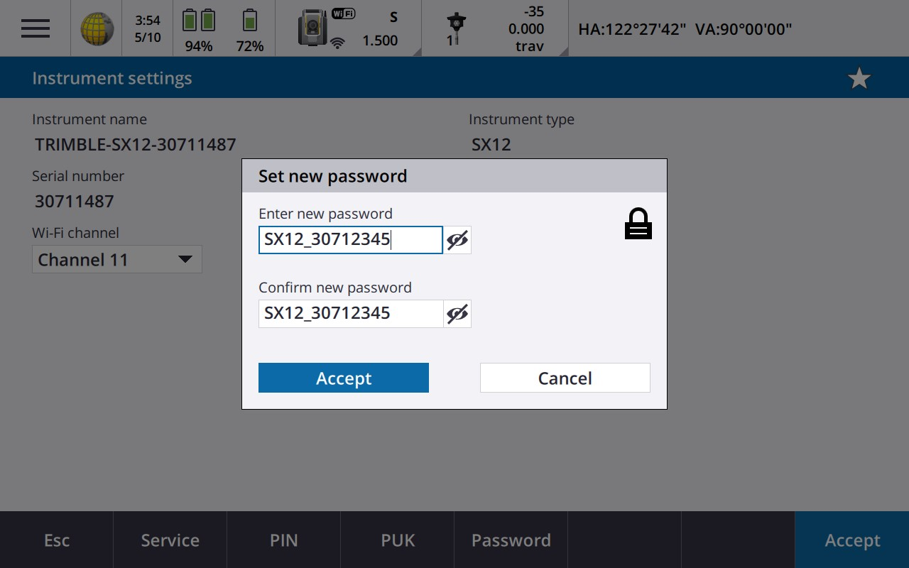The width and height of the screenshot is (909, 568).
Task: Open the instrument battery status showing 72%
Action: pos(250,21)
